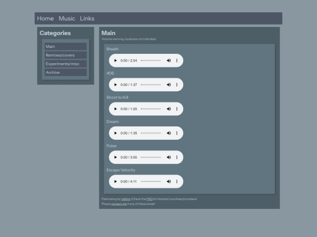317x237 pixels.
Task: Mute the Dream audio player
Action: point(168,133)
